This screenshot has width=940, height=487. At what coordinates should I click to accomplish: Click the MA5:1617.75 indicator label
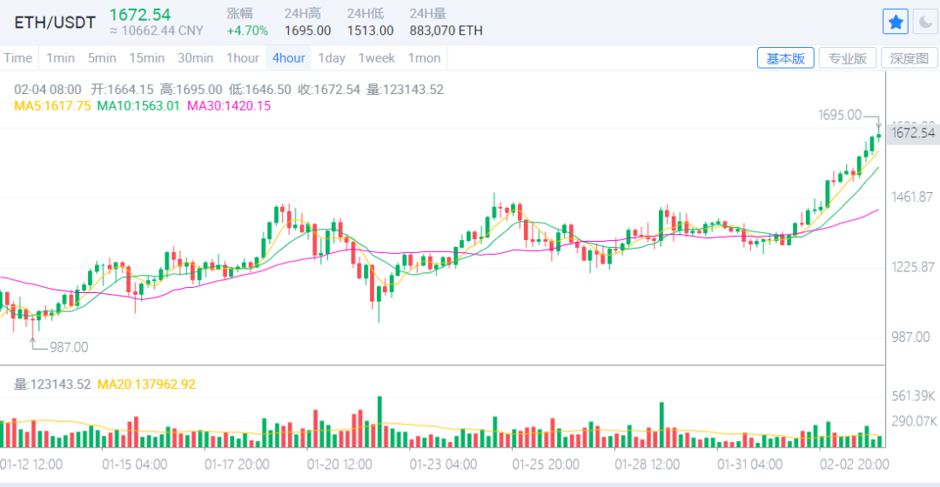52,106
